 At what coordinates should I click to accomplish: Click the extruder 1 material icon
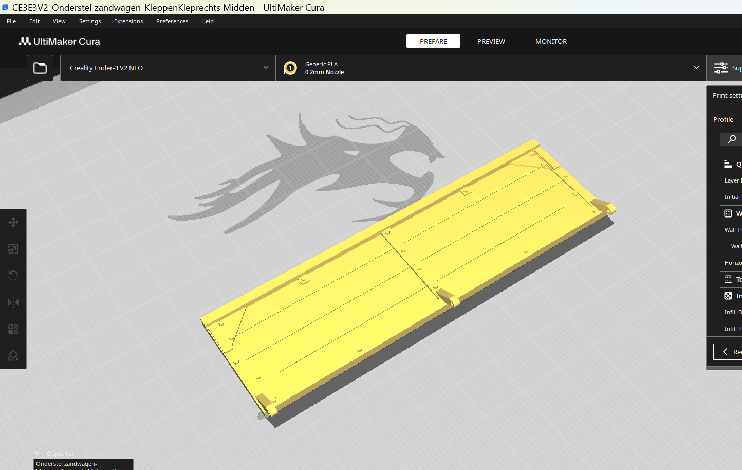290,68
